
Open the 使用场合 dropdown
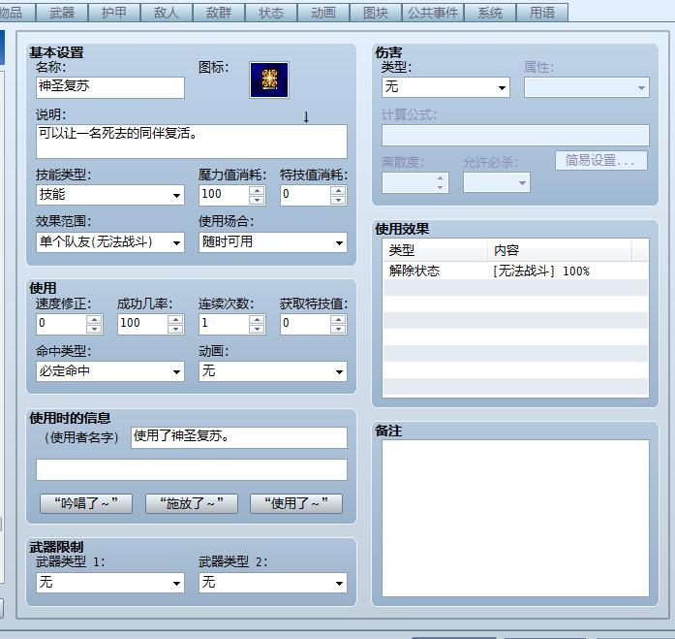pos(273,242)
